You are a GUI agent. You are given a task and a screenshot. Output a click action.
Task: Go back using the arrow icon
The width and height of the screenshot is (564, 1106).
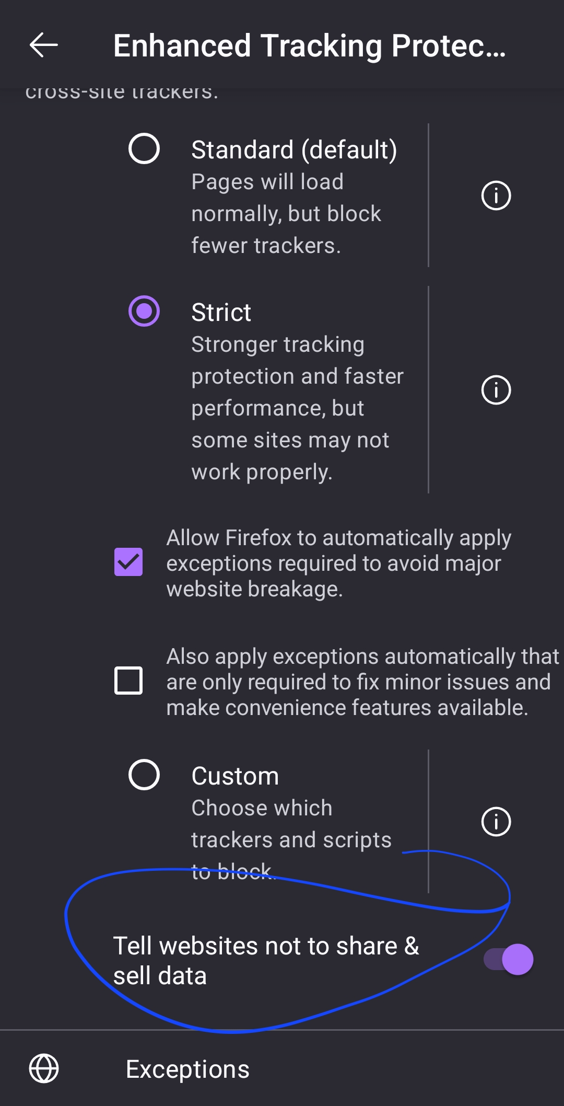click(x=44, y=45)
